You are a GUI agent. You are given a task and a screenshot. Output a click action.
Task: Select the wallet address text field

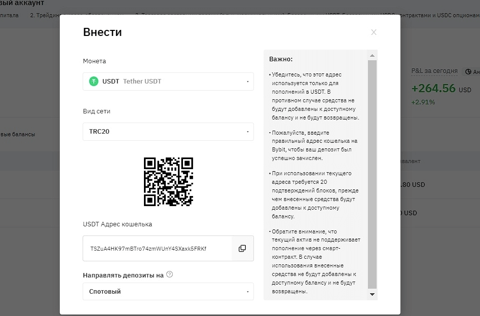pyautogui.click(x=157, y=249)
